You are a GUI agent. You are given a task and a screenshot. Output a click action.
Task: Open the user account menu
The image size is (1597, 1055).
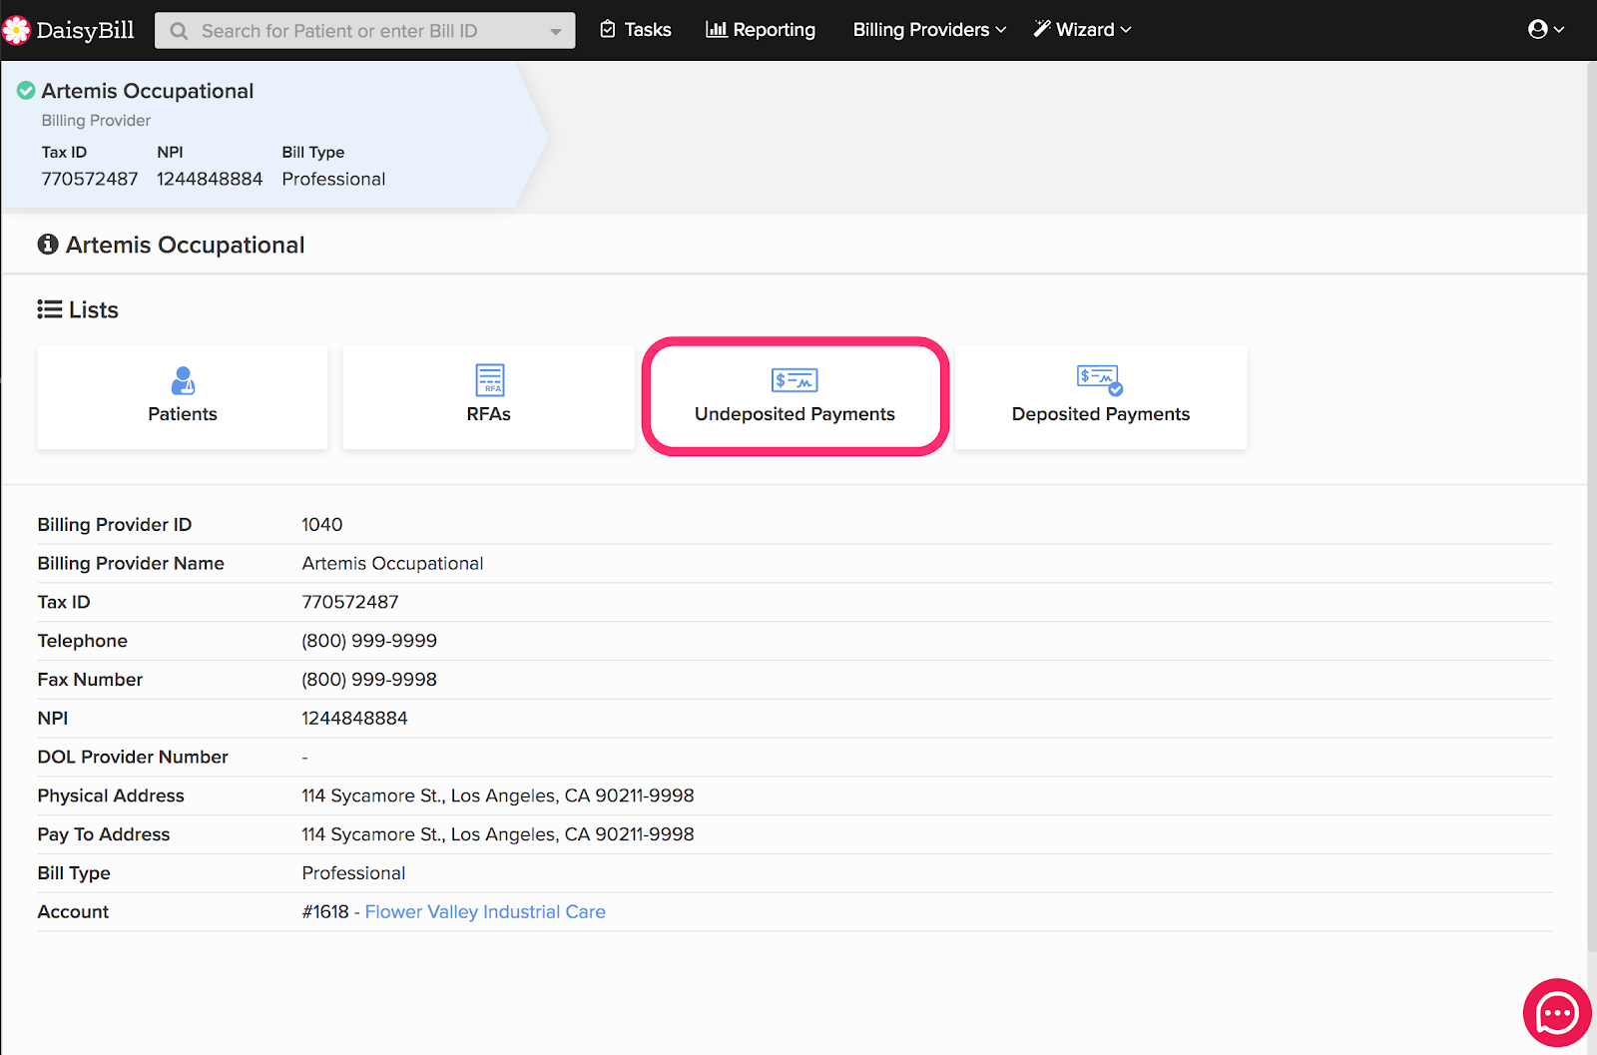[1546, 30]
